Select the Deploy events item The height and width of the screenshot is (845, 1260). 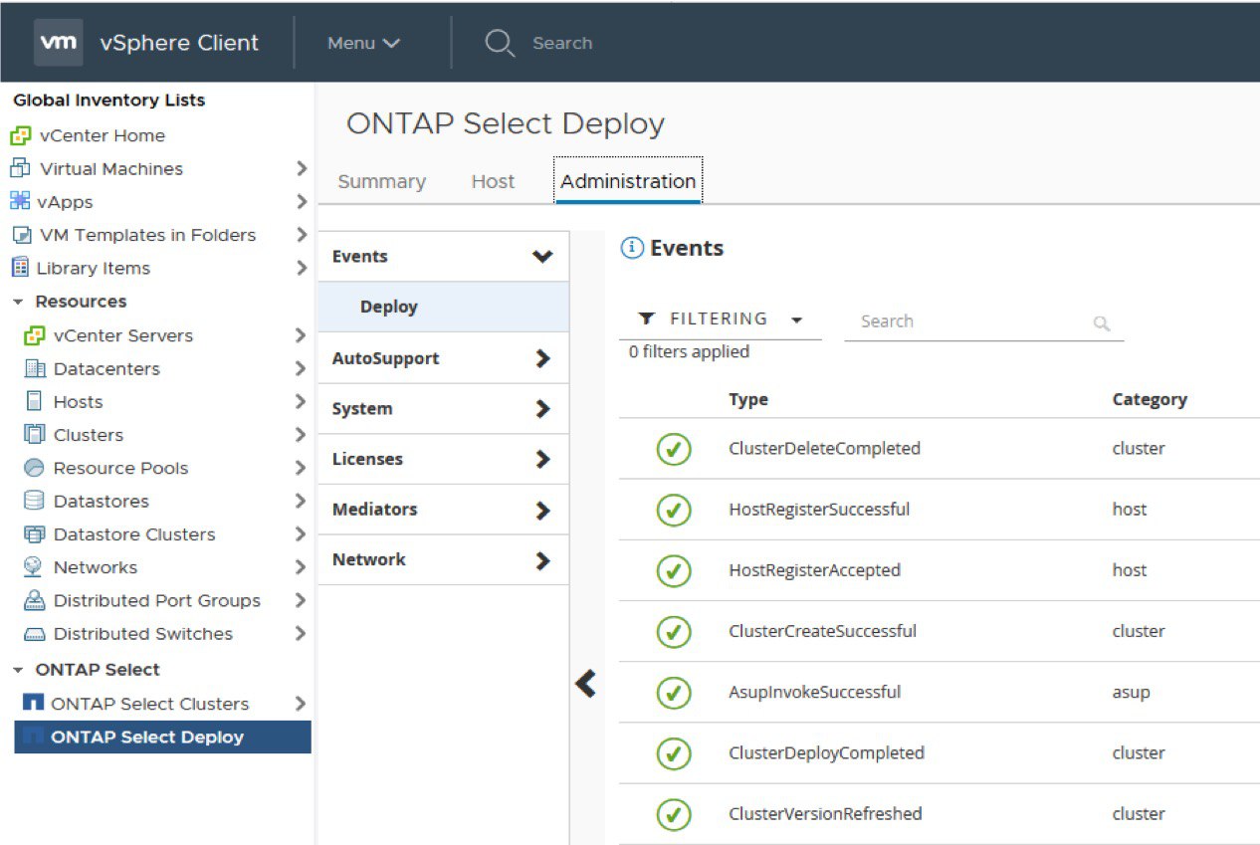(x=443, y=307)
